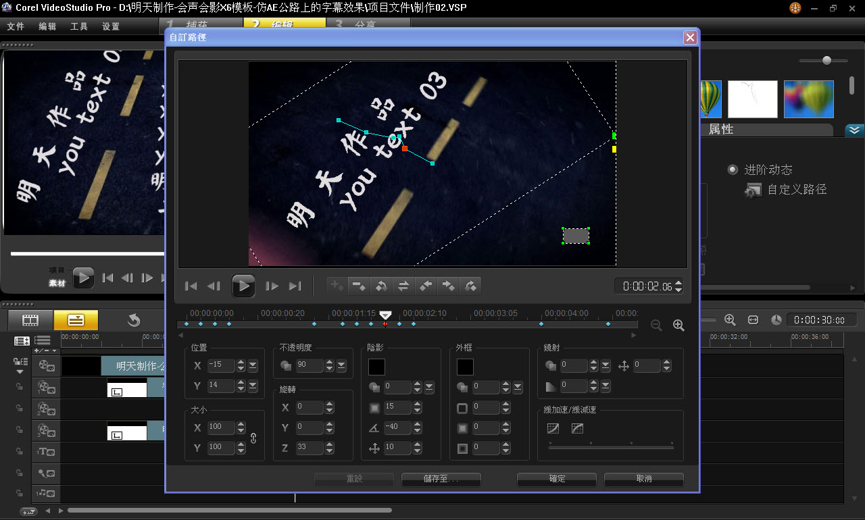Screen dimensions: 865x520
Task: Select the colorful balloon thumbnail on the right
Action: point(808,99)
